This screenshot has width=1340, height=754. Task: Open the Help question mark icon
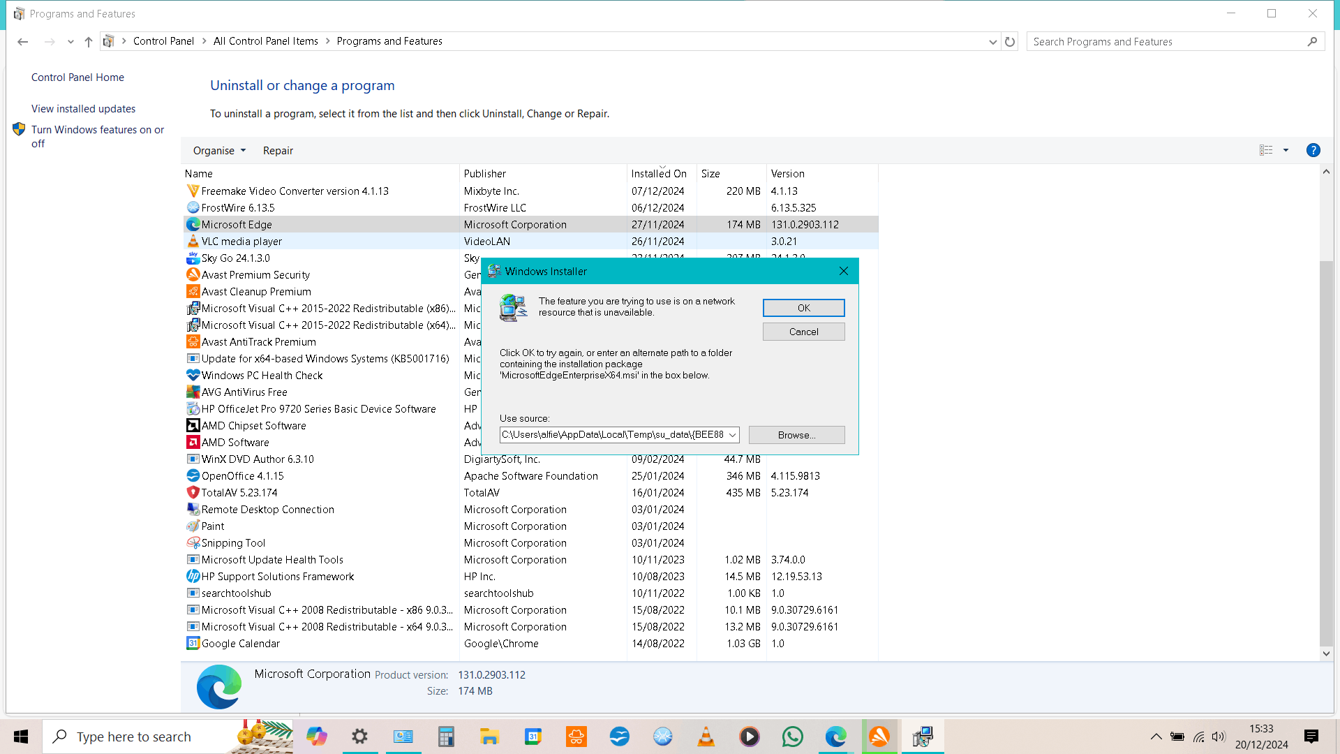click(1313, 150)
